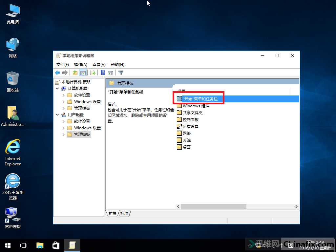Click the Filter funnel toolbar icon
Viewport: 336px width, 252px height.
121,73
